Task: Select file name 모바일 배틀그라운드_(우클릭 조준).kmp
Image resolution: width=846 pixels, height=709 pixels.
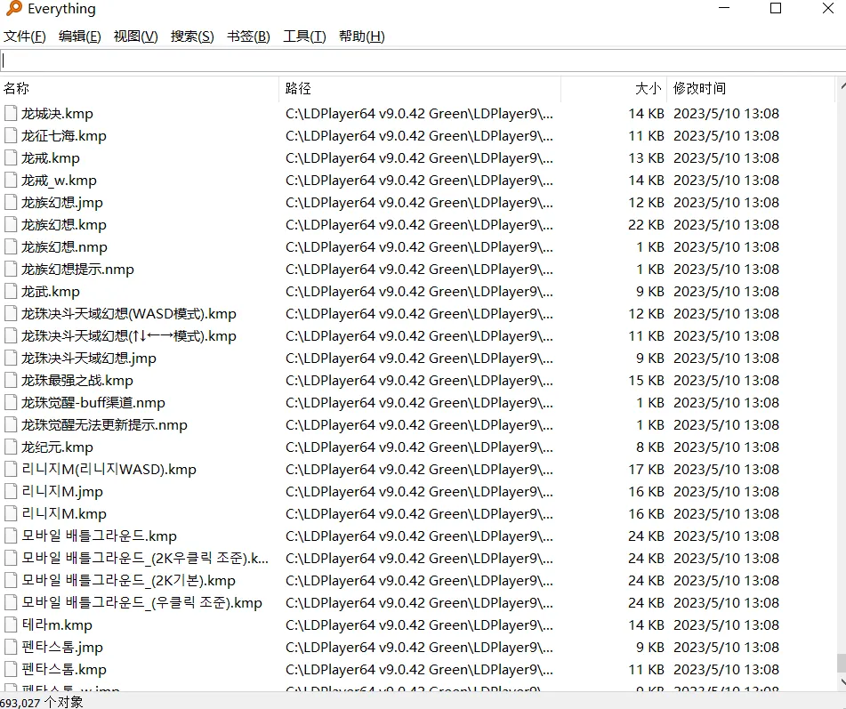Action: pyautogui.click(x=142, y=603)
